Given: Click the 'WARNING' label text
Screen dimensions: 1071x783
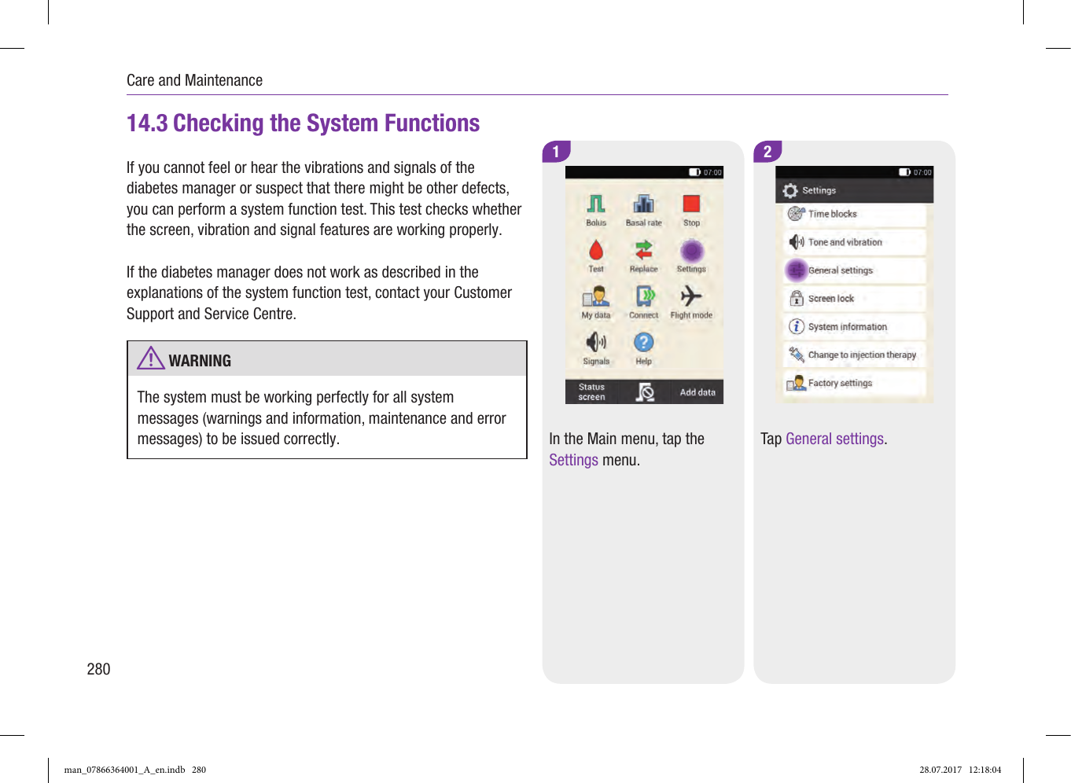Looking at the screenshot, I should click(x=200, y=361).
